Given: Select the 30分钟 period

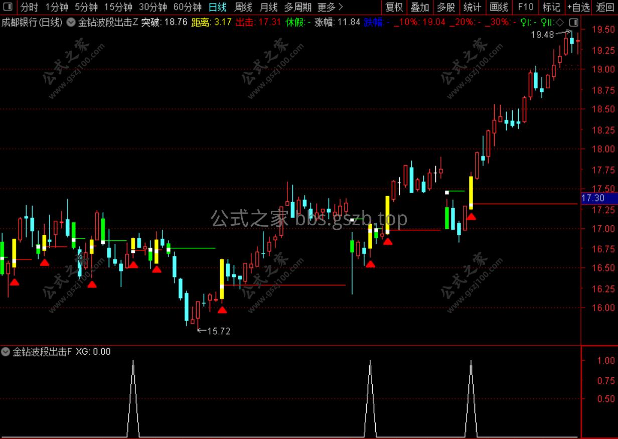Looking at the screenshot, I should click(x=153, y=7).
